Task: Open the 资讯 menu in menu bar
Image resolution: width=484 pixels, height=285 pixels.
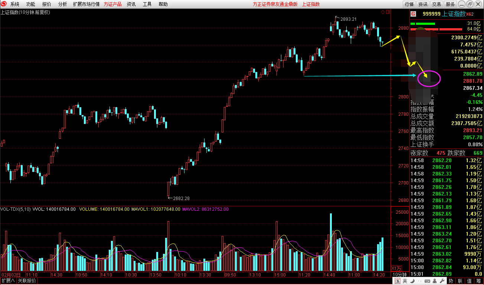Action: coord(131,4)
